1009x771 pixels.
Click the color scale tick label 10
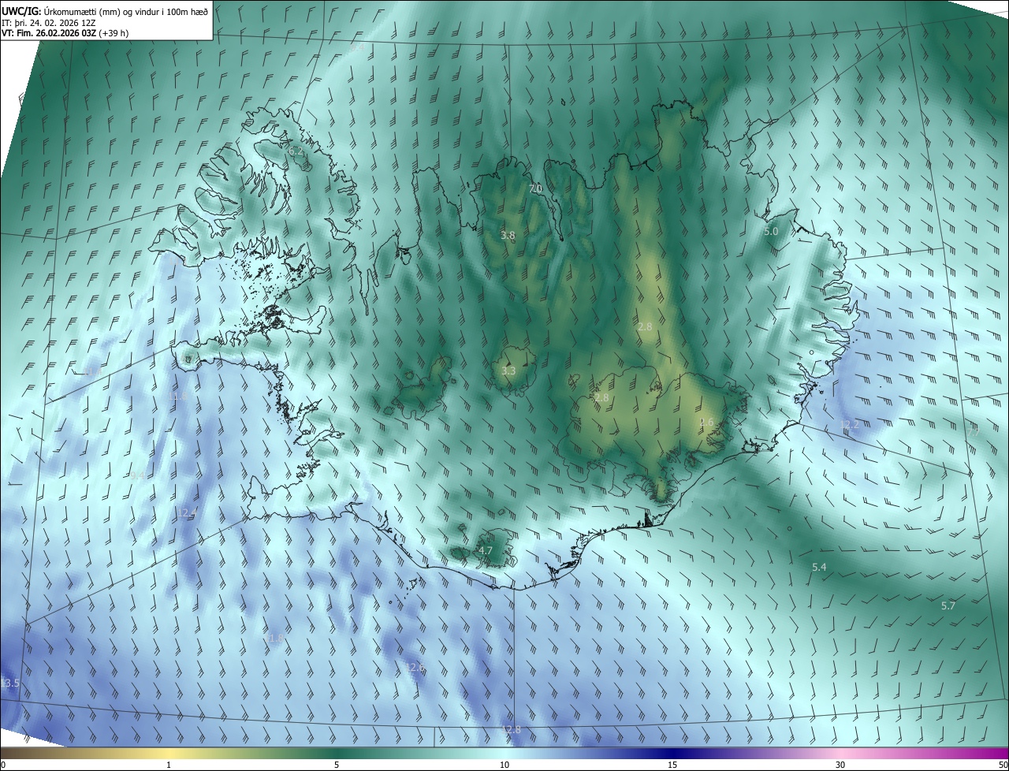[x=504, y=765]
